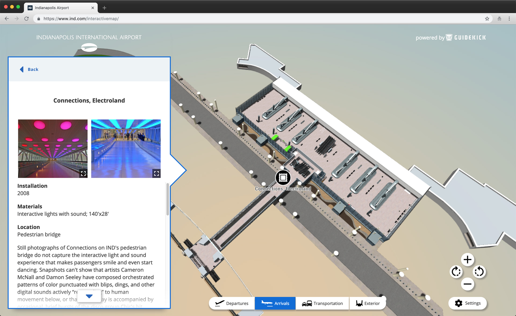Rotate the map counterclockwise

(x=479, y=272)
